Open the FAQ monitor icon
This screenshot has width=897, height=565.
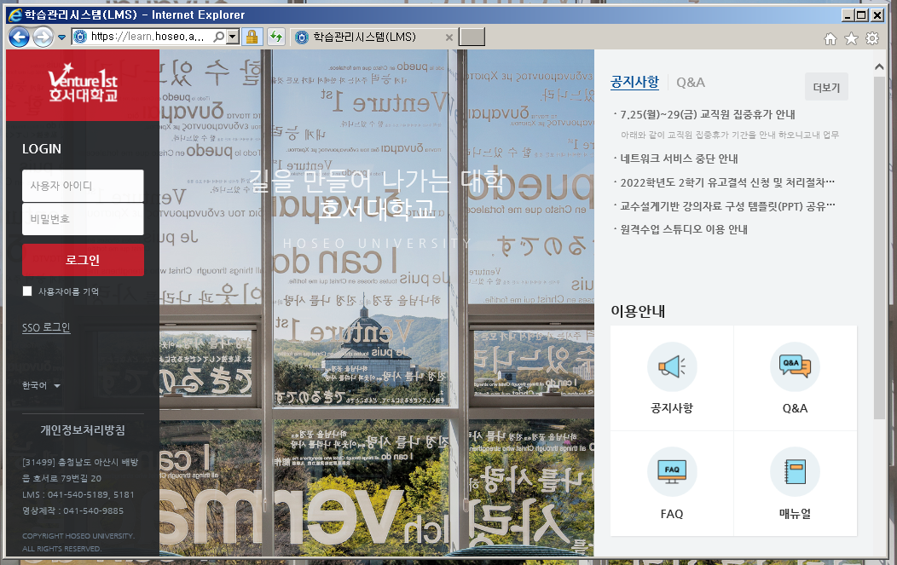pyautogui.click(x=671, y=471)
